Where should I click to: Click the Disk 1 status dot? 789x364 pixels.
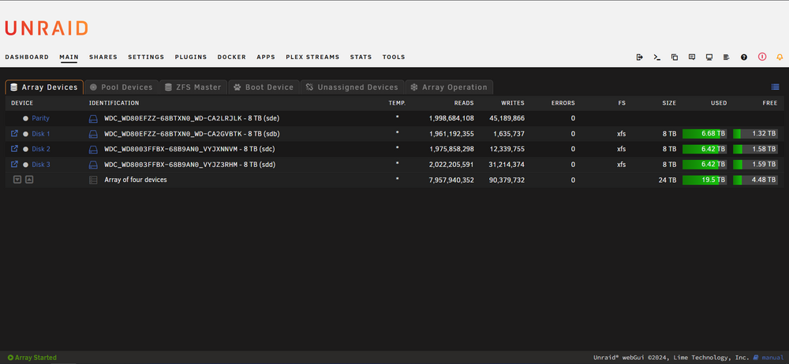[x=25, y=134]
